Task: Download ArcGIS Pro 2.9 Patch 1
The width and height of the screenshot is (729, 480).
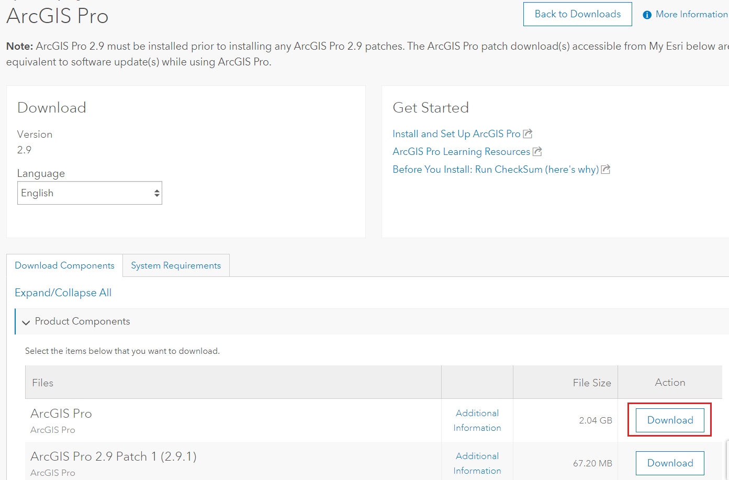Action: pos(669,463)
